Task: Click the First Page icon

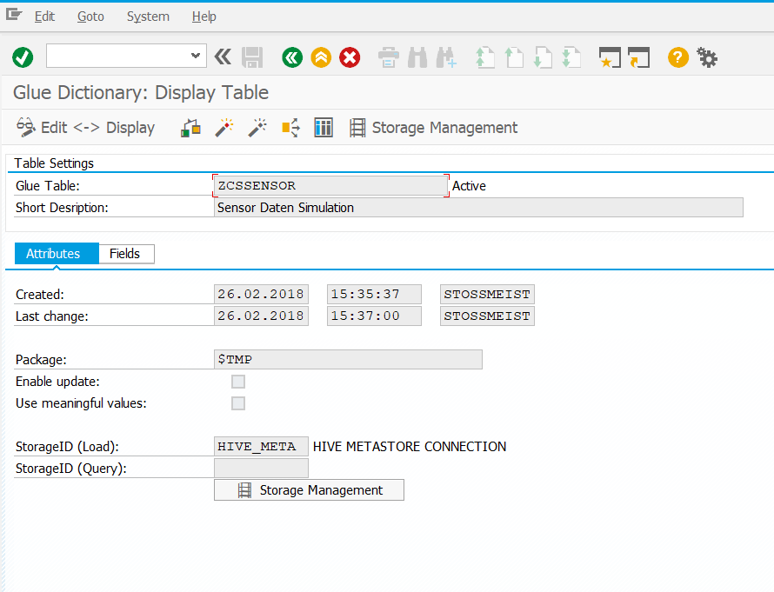Action: pyautogui.click(x=484, y=57)
